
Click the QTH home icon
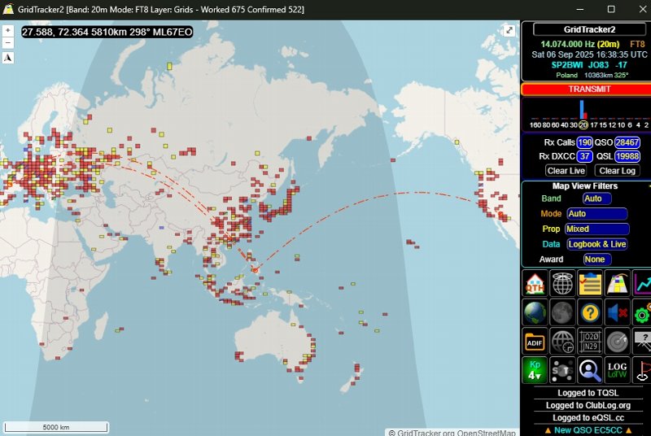pos(535,284)
